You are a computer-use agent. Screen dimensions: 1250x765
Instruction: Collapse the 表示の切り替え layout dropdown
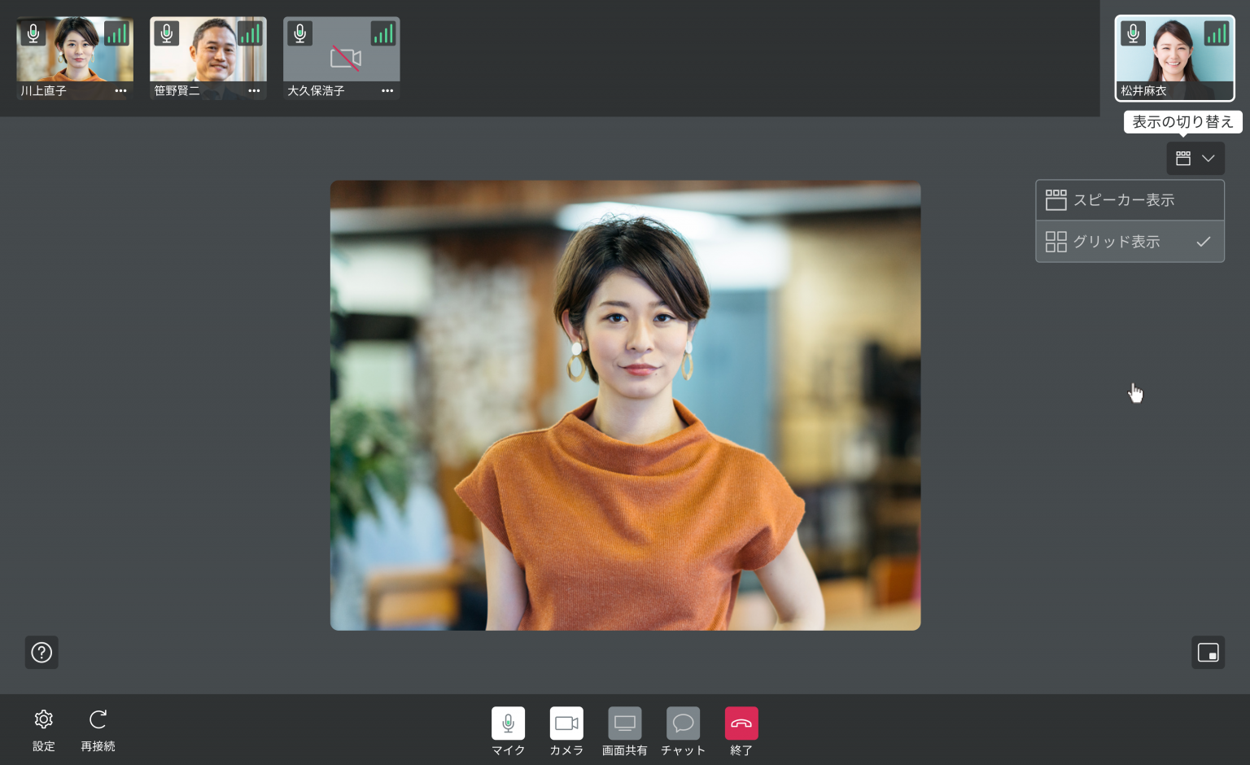click(x=1195, y=159)
